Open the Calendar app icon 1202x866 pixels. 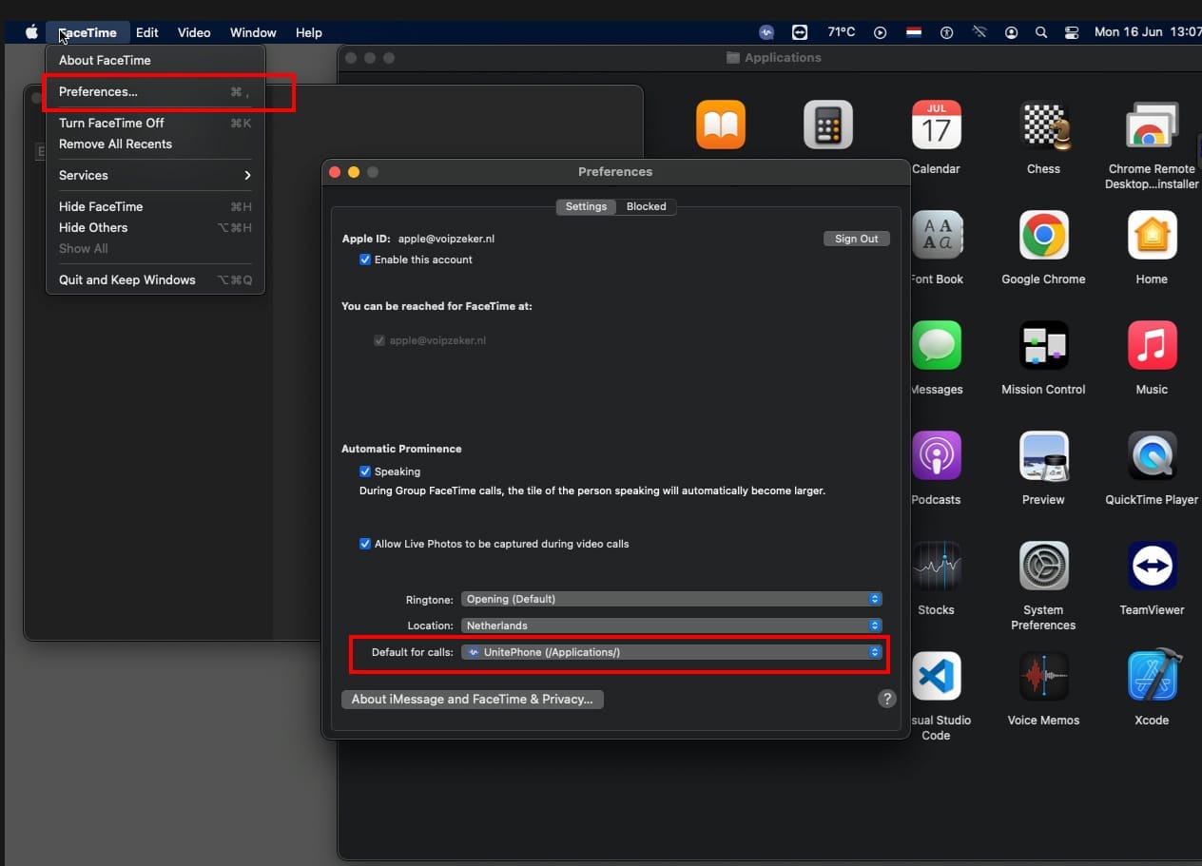tap(936, 125)
